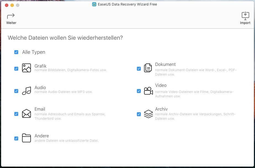Select the Email envelope icon
255x168 pixels.
point(26,114)
